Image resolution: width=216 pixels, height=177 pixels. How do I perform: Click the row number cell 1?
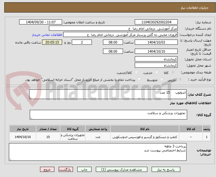[x=207, y=137]
